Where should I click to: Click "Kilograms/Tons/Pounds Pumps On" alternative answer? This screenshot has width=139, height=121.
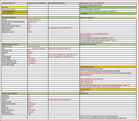click(x=64, y=49)
